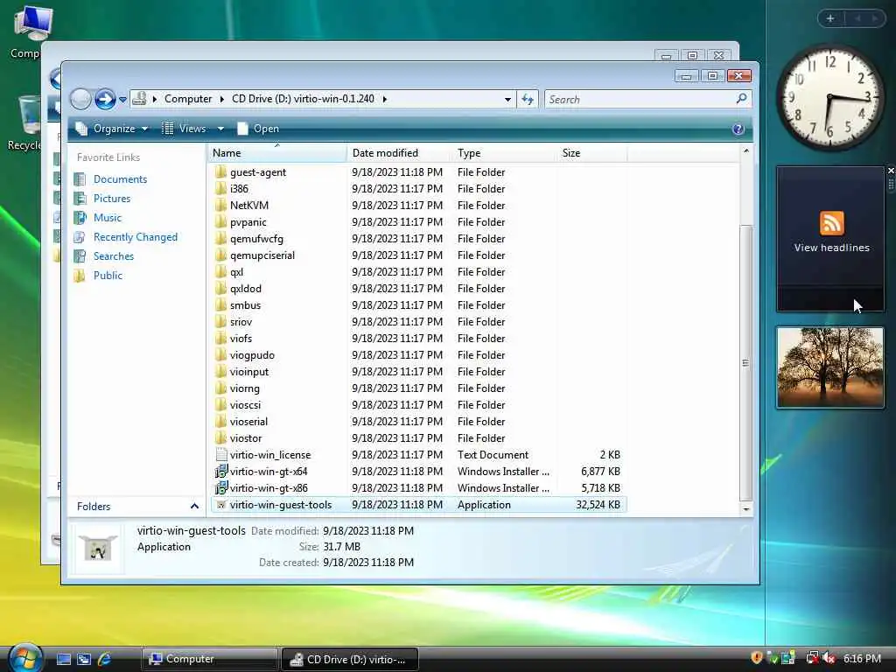Select the NetKVM folder icon
896x672 pixels.
point(221,205)
